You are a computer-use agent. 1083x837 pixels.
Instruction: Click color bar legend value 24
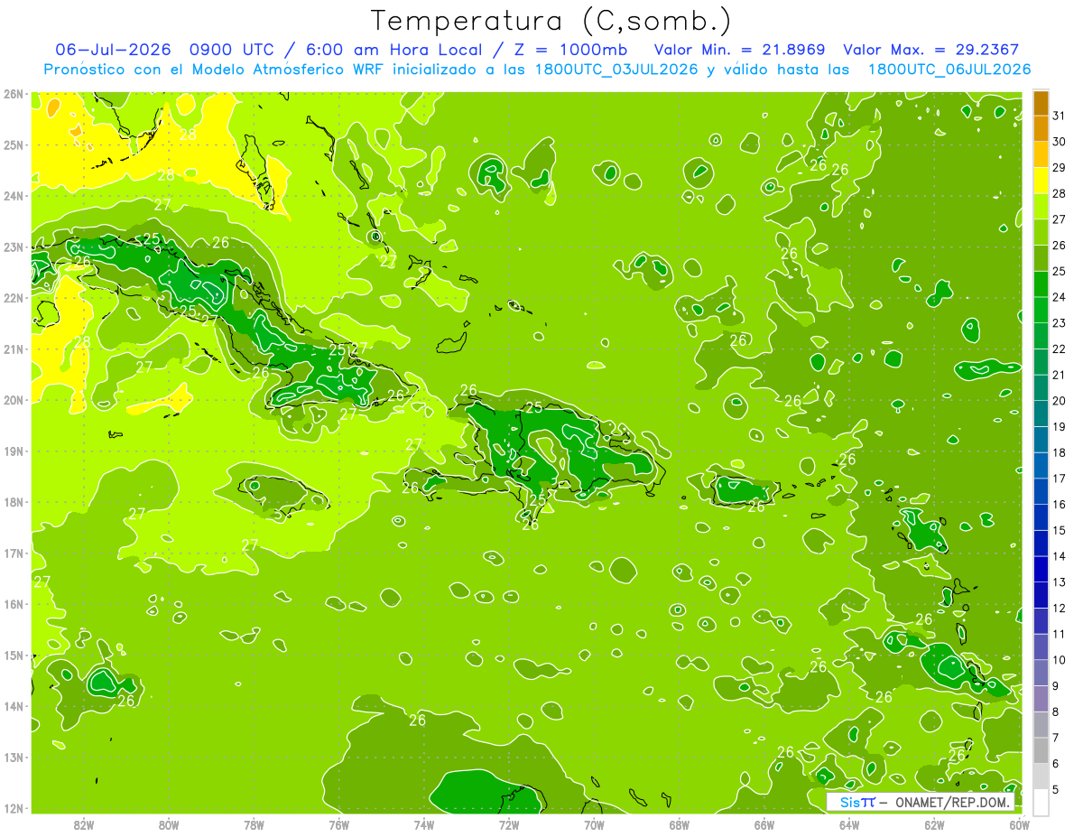click(x=1060, y=297)
